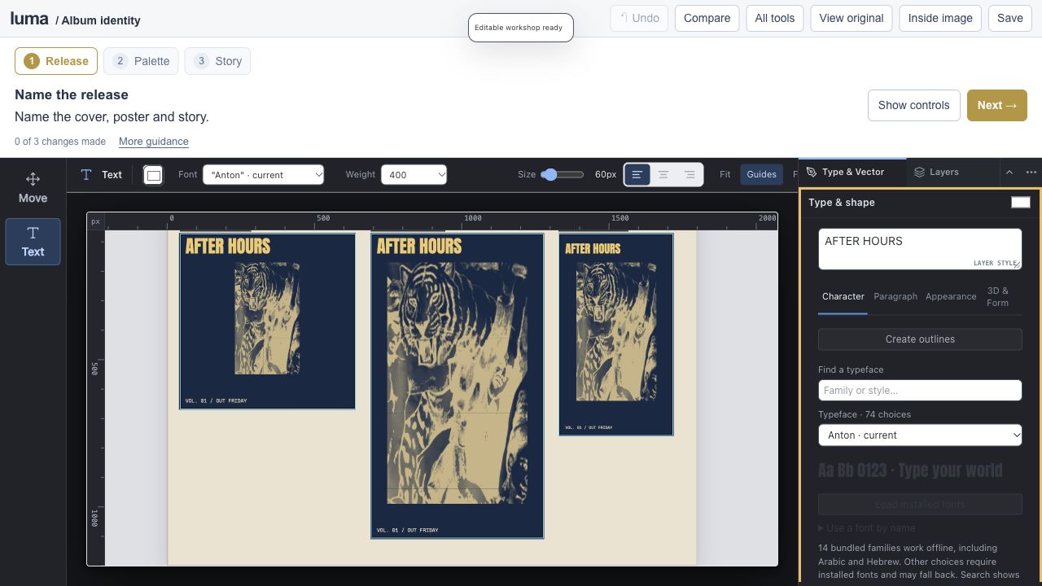Select the tall poster artboard in center
This screenshot has width=1042, height=586.
458,386
